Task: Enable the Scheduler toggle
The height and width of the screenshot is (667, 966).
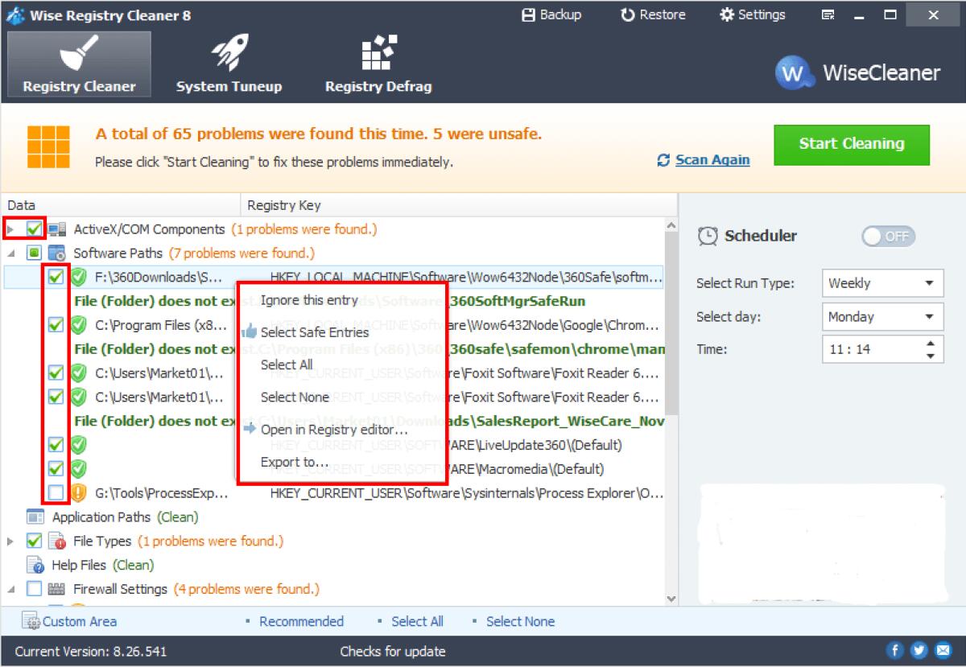Action: pos(888,236)
